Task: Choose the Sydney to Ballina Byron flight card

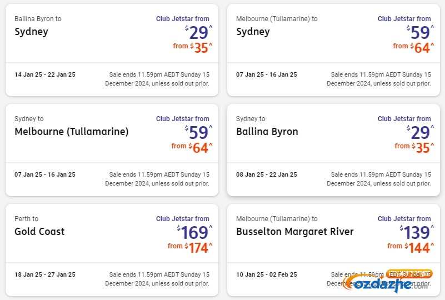Action: [333, 150]
